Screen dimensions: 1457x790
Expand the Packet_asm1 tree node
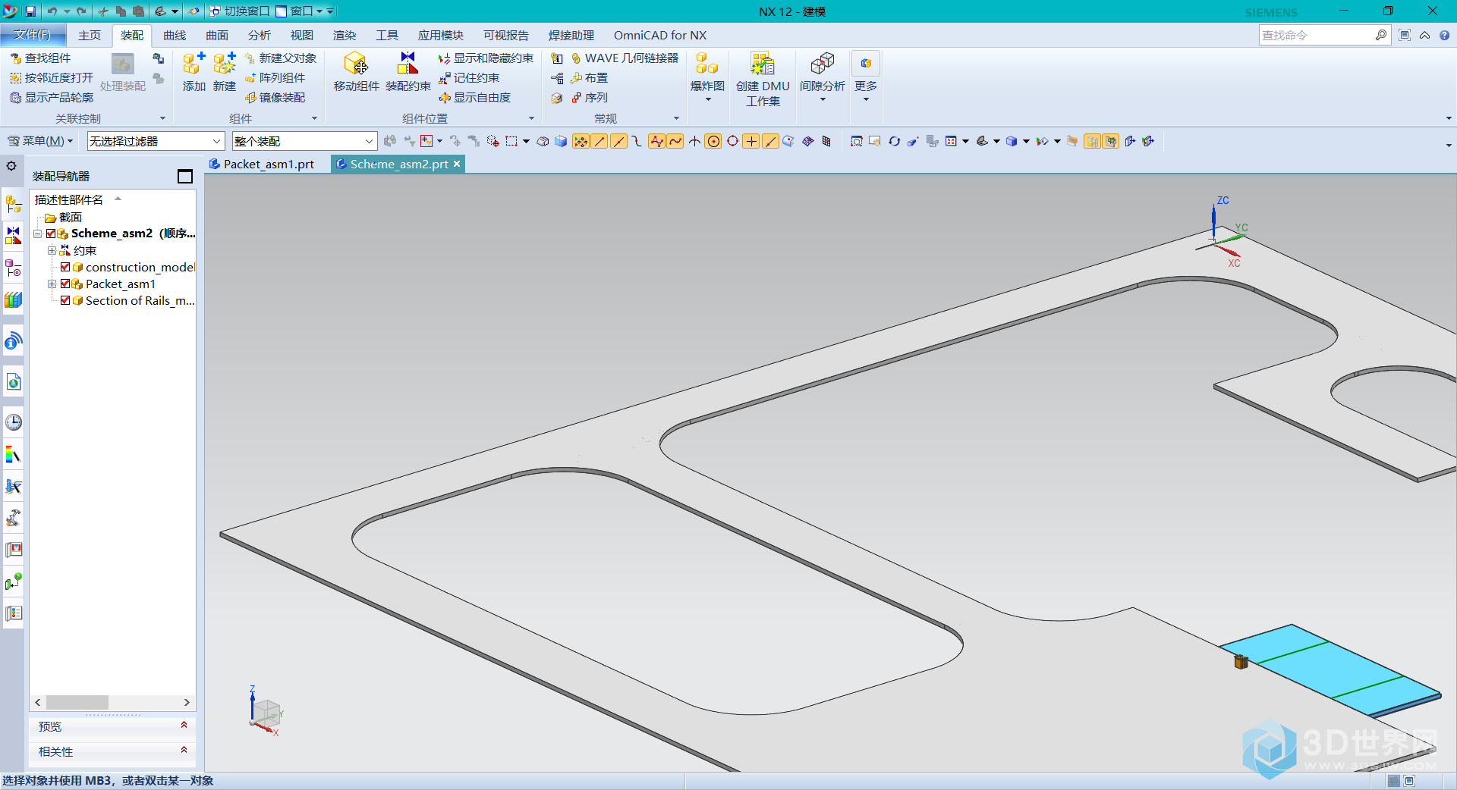52,284
